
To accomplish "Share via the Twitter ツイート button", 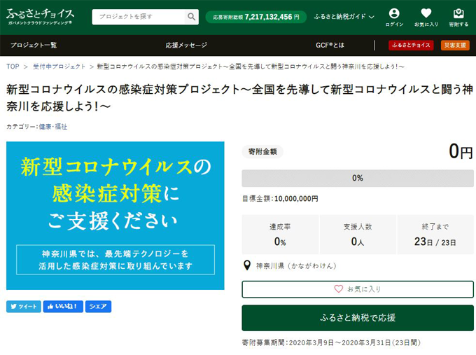I will click(24, 307).
